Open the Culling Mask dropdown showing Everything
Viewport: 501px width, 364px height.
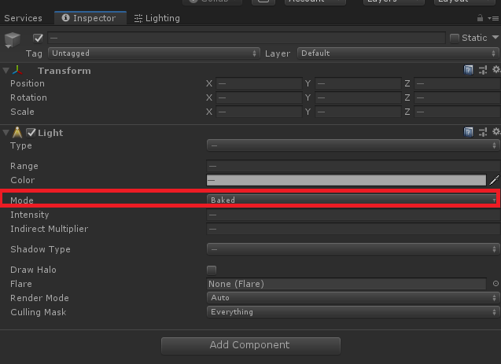353,312
